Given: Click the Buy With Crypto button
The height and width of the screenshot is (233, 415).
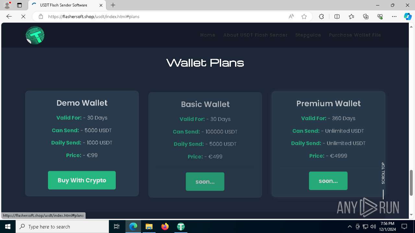Looking at the screenshot, I should click(x=82, y=180).
